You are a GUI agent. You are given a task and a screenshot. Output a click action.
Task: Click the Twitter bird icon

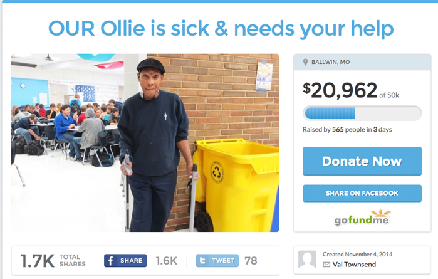[x=202, y=261]
